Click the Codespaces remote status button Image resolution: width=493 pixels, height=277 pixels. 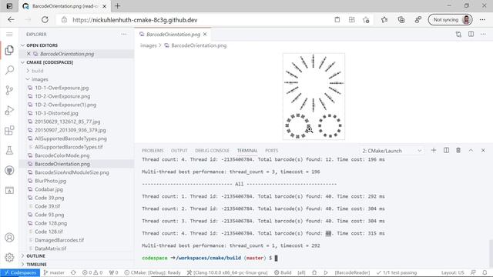(20, 272)
